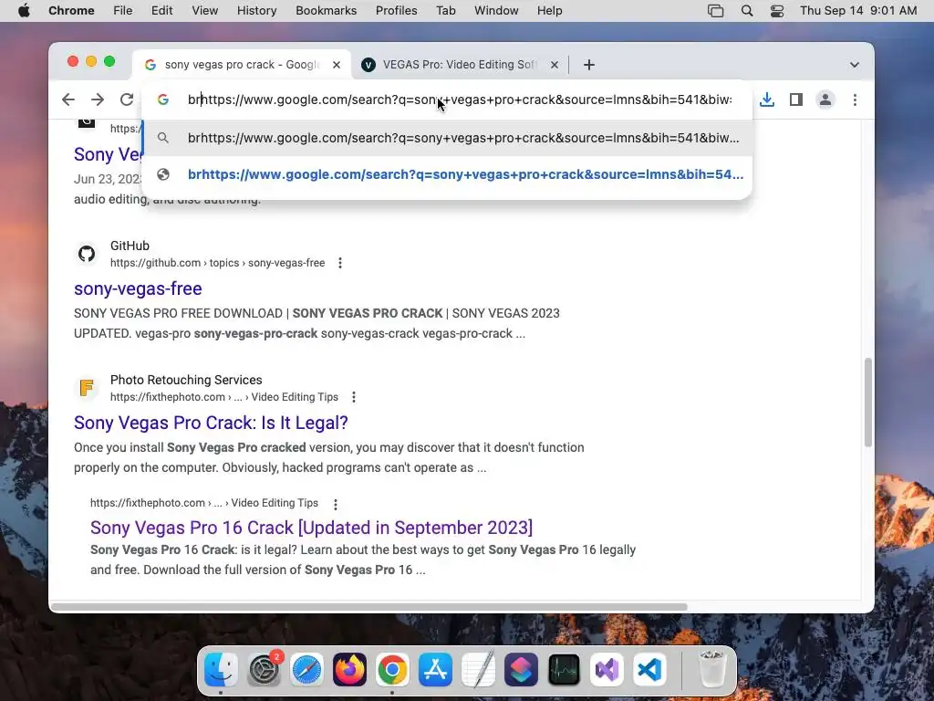
Task: Click the date and time clock
Action: (858, 11)
